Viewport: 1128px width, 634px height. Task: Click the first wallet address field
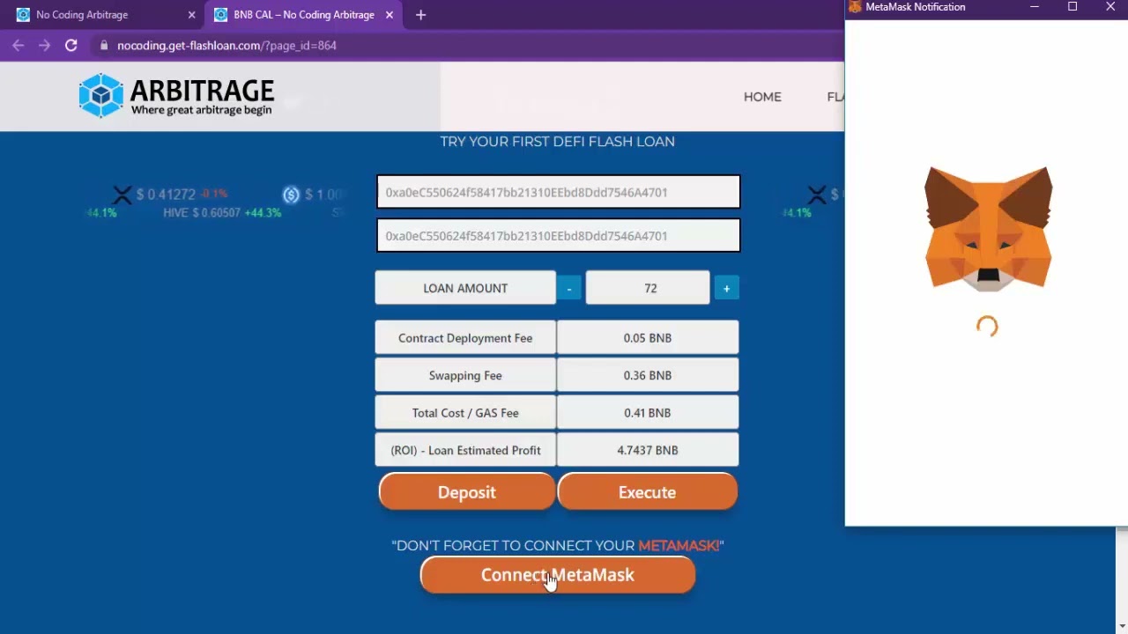point(559,192)
